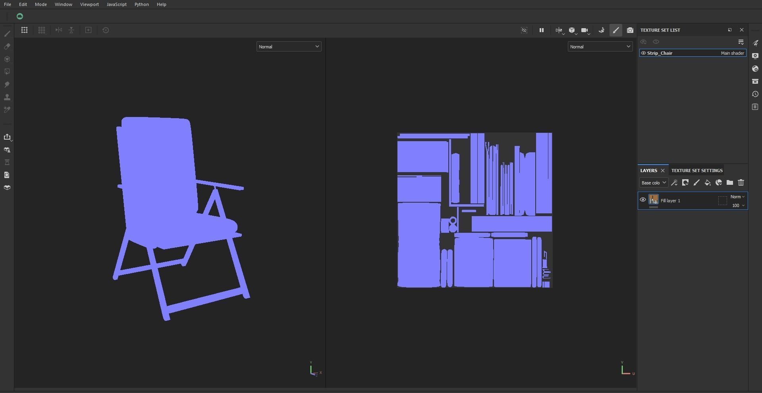Open the Mode menu
Screen dimensions: 762x393
(41, 4)
